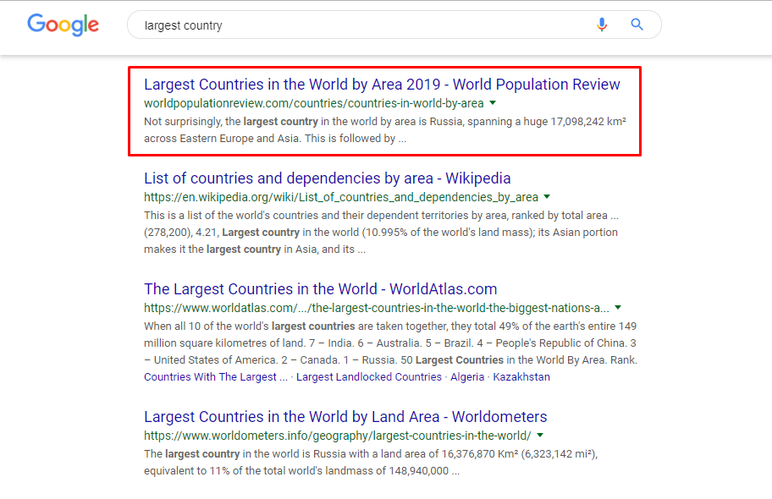
Task: Open the 'Kazakhstan' sitelink
Action: pos(521,377)
